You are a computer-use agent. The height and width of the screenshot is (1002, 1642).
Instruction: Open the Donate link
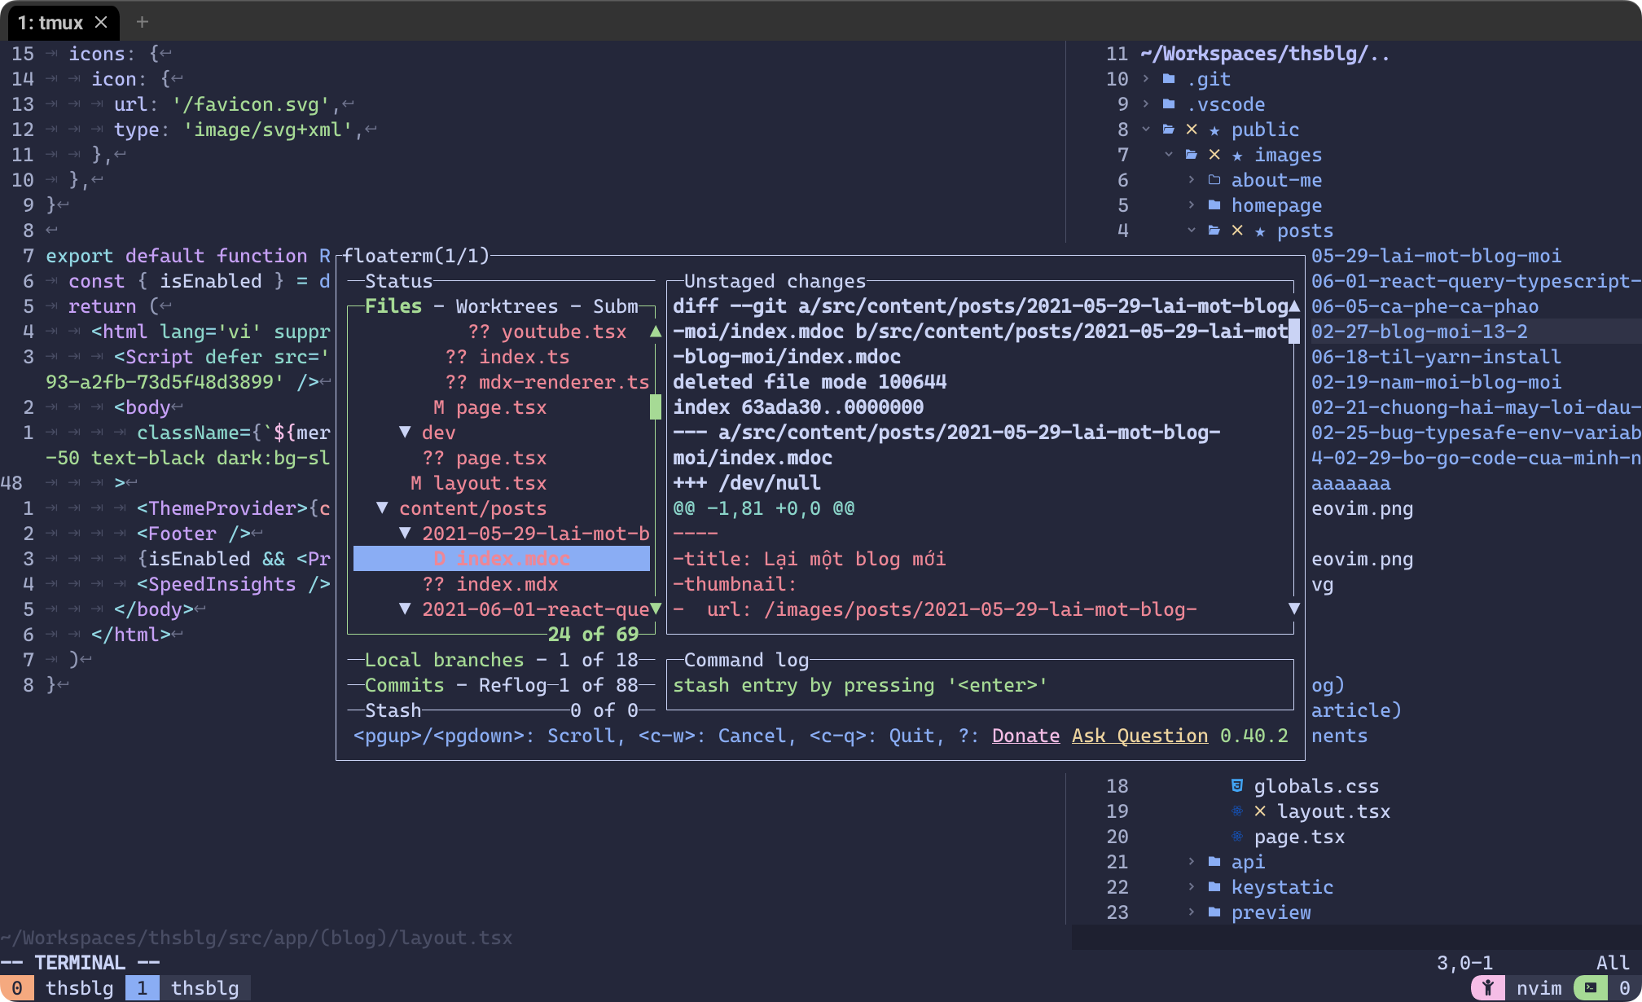[1025, 736]
